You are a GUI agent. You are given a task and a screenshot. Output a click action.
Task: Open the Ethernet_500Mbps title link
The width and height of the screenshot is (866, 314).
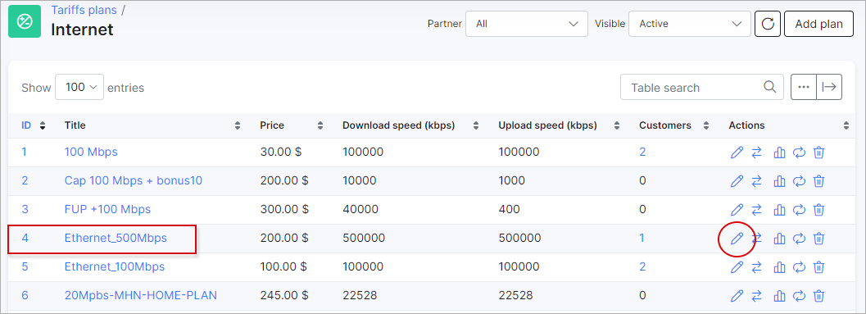click(x=116, y=239)
